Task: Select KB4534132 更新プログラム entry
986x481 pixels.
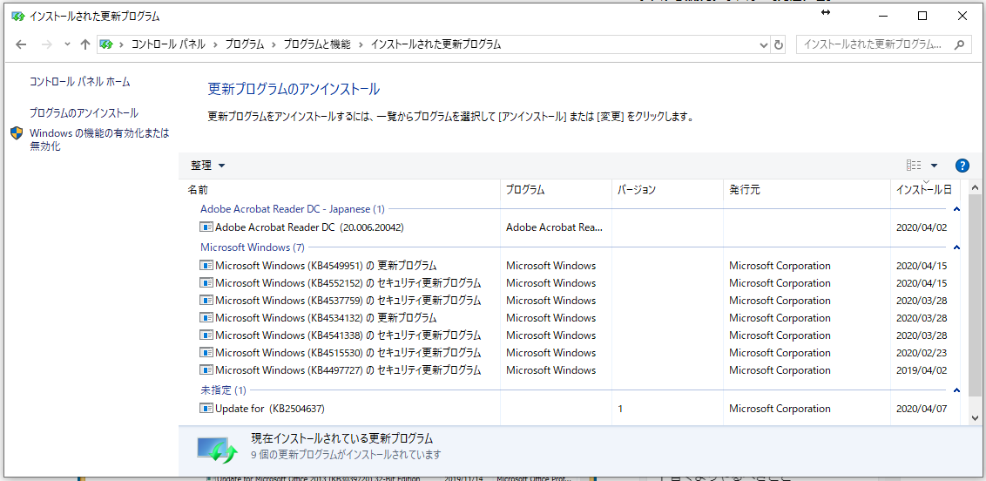Action: [x=326, y=317]
